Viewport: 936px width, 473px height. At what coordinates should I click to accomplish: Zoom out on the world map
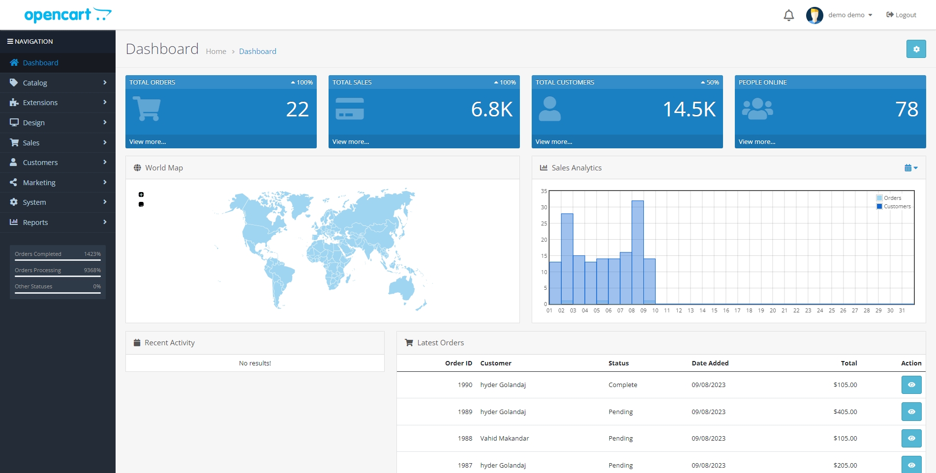pyautogui.click(x=141, y=204)
